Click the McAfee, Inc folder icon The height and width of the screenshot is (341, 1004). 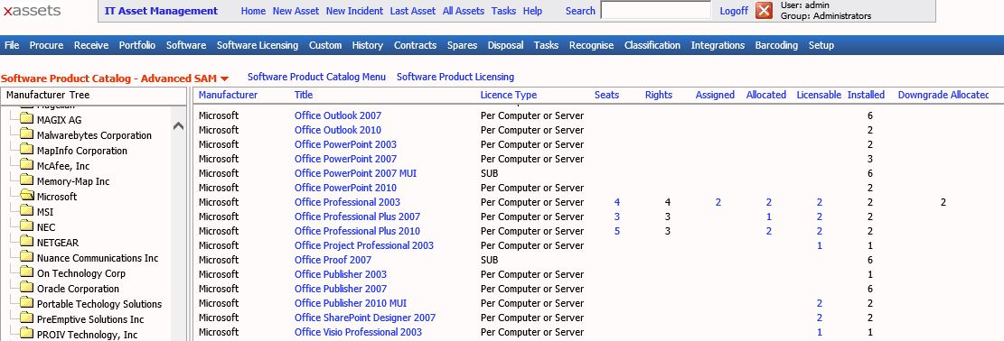(26, 165)
